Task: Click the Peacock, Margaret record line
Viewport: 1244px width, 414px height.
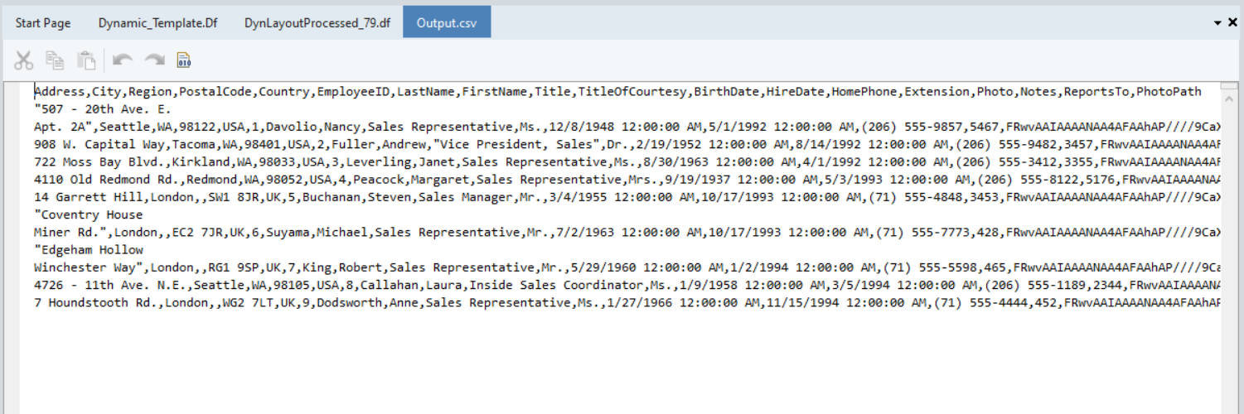Action: pyautogui.click(x=414, y=180)
